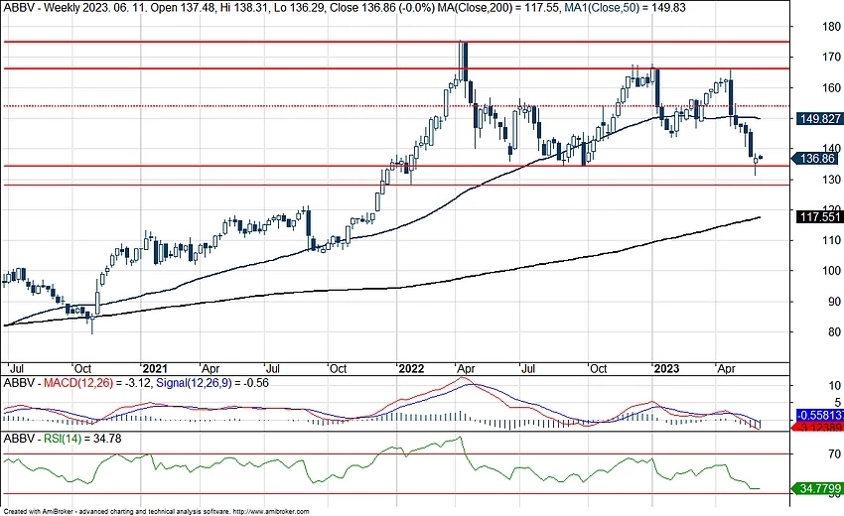This screenshot has height=516, width=844.
Task: Click the 100 price axis label
Action: [832, 271]
